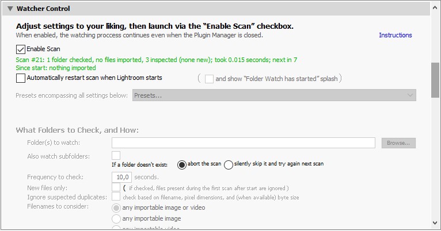
Task: Check the Also watch subfolders box
Action: pos(116,155)
